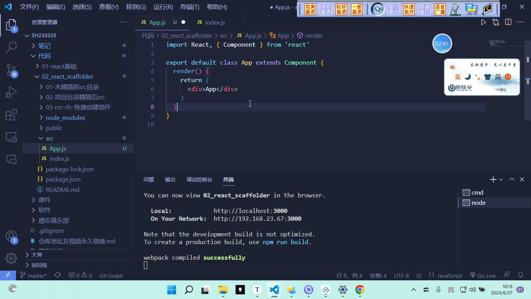Click Go Live in the status bar
The image size is (531, 299).
pos(483,275)
